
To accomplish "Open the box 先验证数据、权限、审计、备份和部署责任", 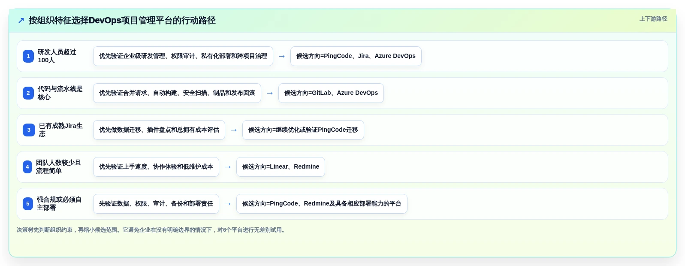I will point(156,204).
